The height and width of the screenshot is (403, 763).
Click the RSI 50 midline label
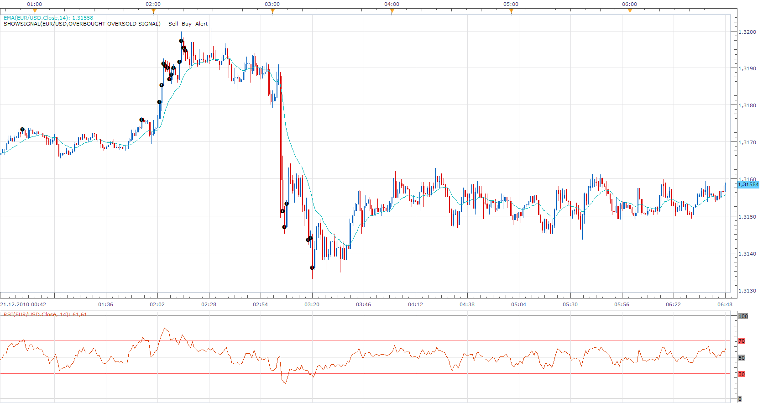(742, 358)
